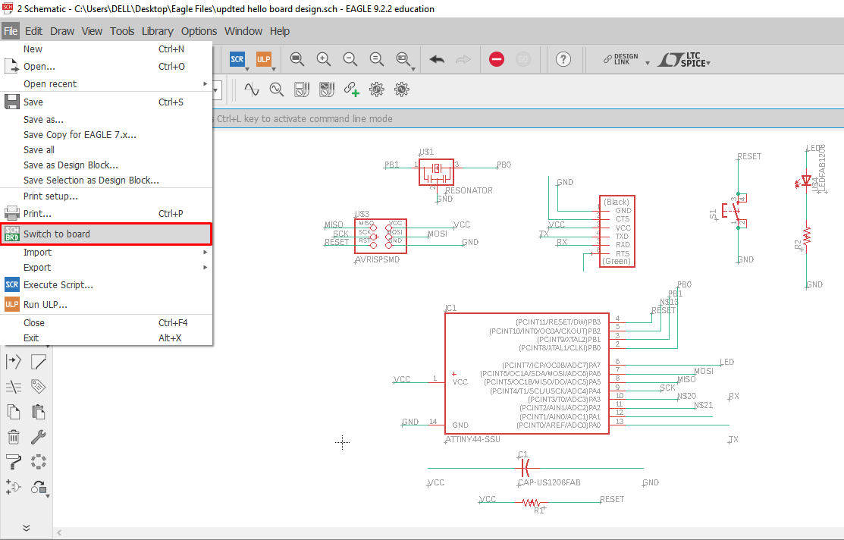Viewport: 844px width, 540px height.
Task: Undo the last action
Action: (x=437, y=59)
